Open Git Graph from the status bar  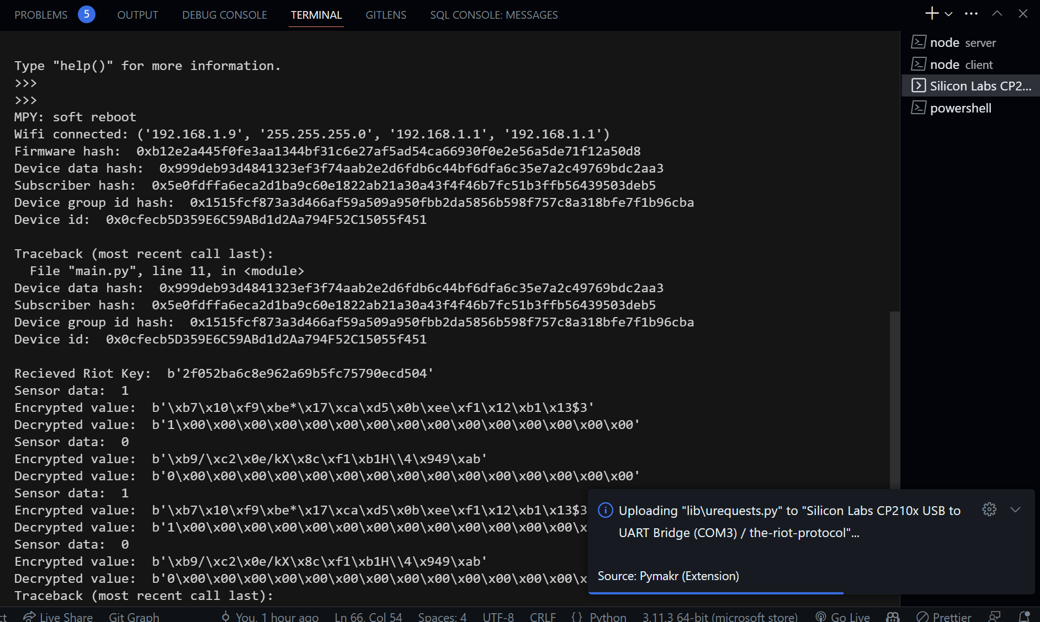click(x=134, y=616)
